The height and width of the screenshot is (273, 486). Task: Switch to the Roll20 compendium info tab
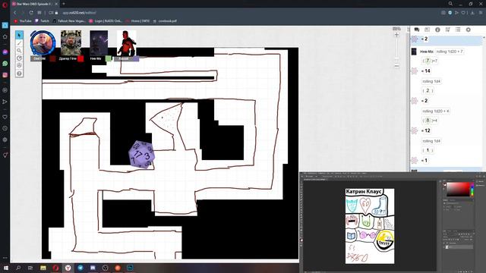[437, 30]
